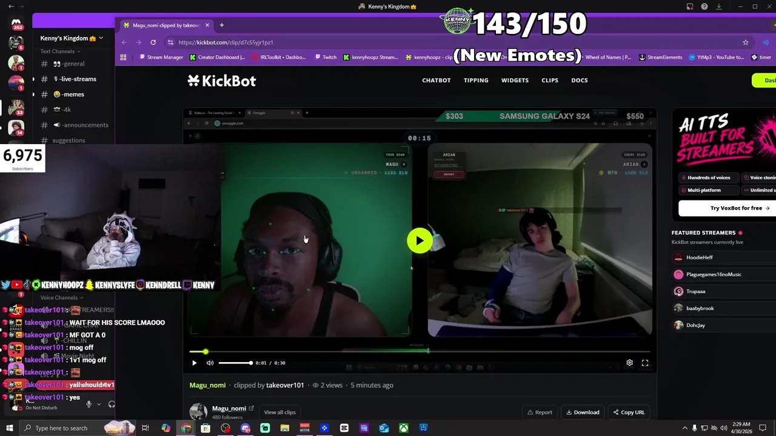Open File Explorer on the taskbar
776x436 pixels.
[285, 428]
